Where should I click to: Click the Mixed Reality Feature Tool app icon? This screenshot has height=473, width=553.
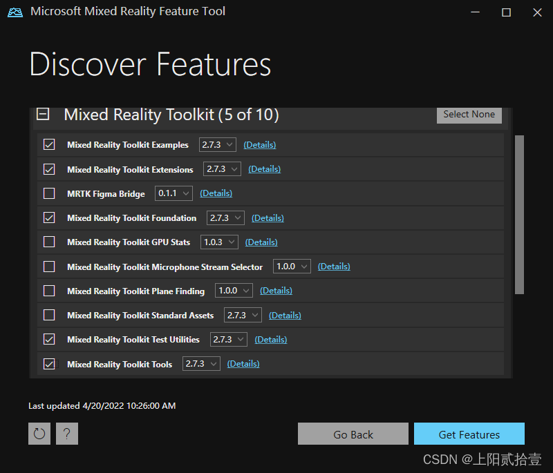[15, 12]
